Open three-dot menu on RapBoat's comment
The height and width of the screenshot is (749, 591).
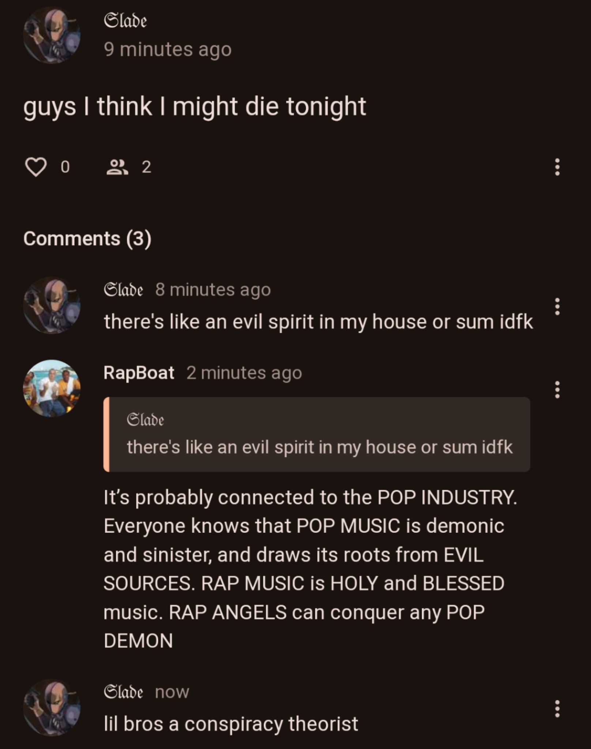557,389
